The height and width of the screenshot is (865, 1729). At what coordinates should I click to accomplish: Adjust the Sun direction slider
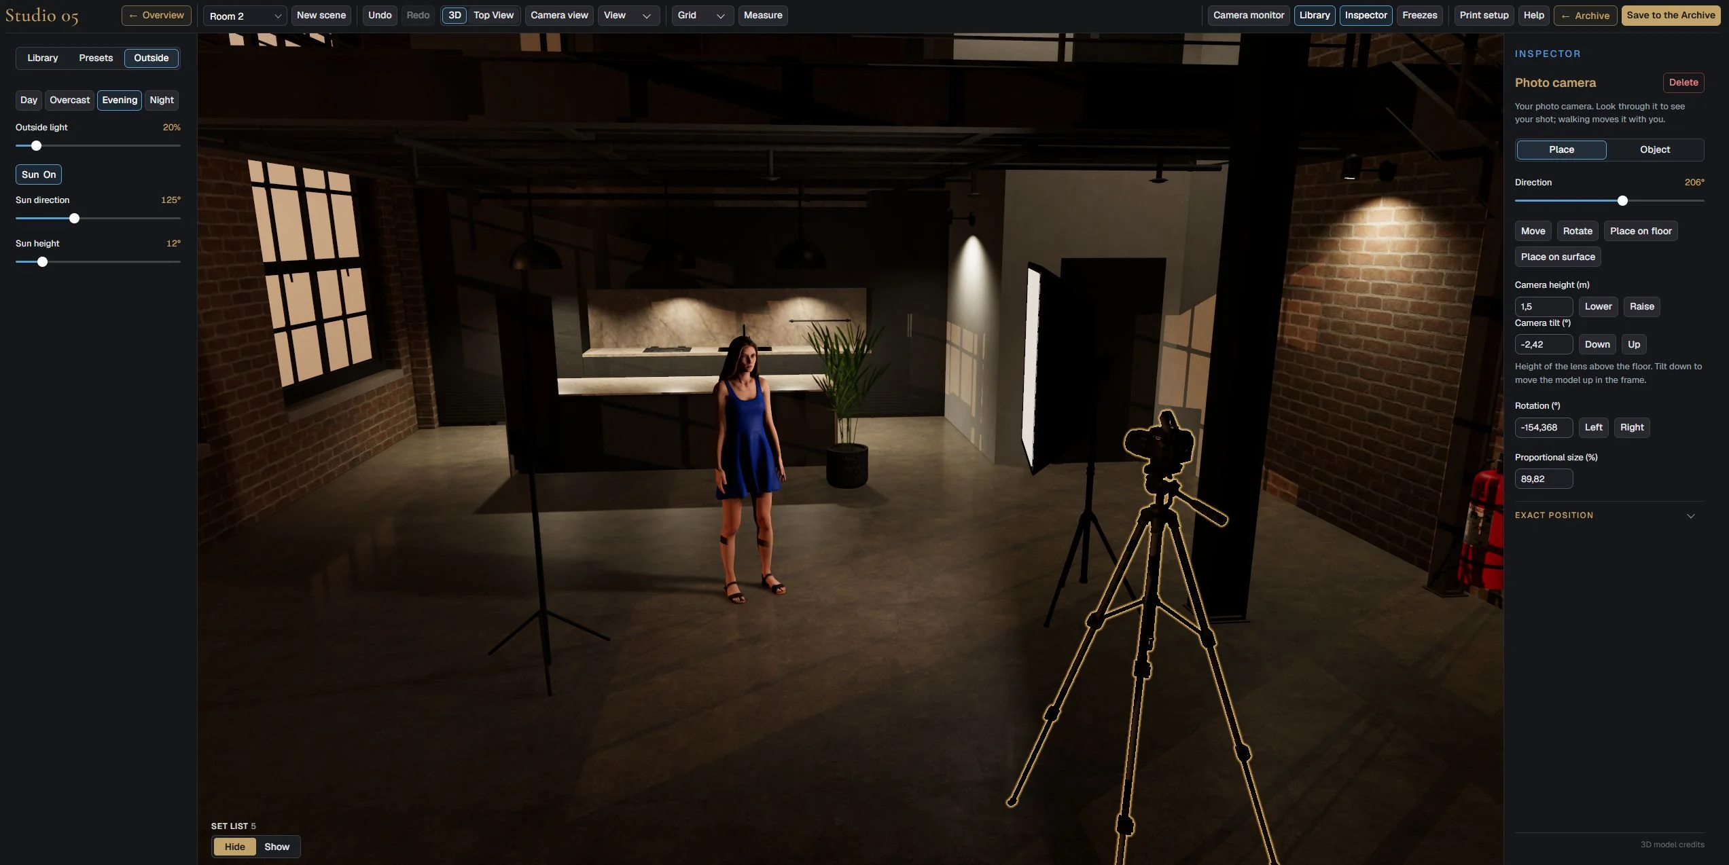(x=98, y=219)
